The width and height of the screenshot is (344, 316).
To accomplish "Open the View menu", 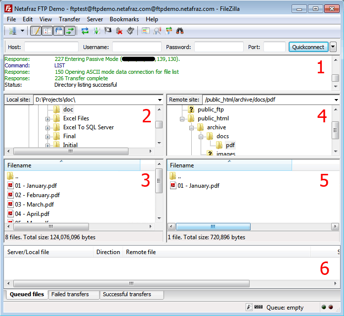I will 45,19.
